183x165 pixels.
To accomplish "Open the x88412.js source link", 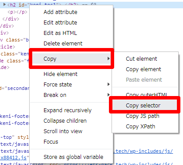I will (x=14, y=158).
